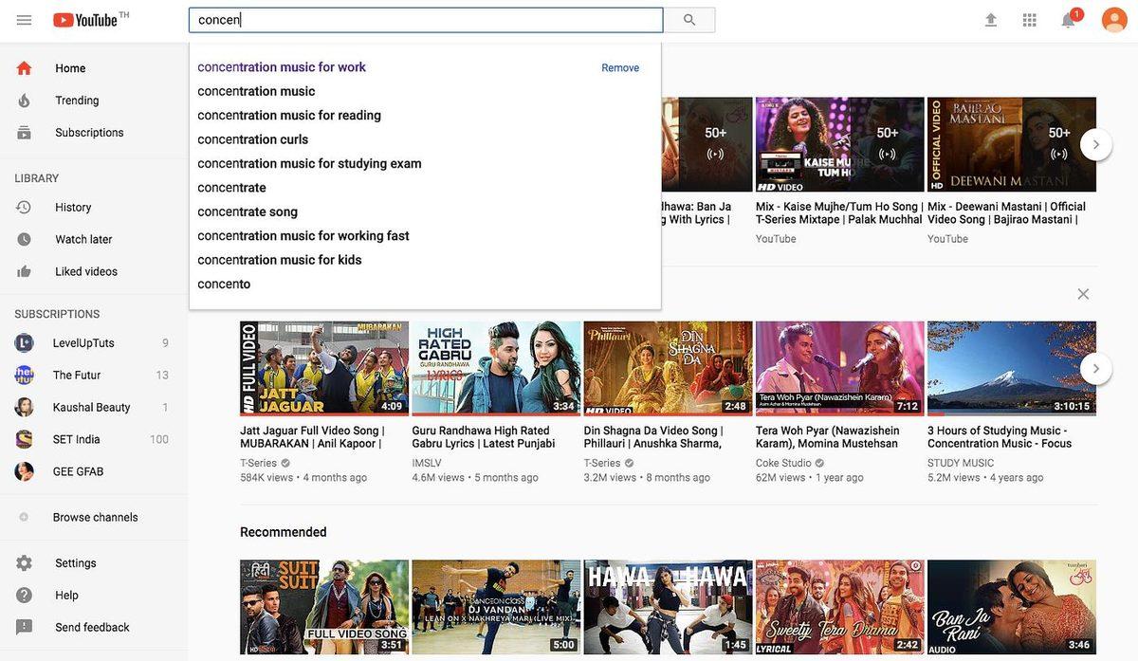Play the Suit Suit recommended thumbnail
Viewport: 1138px width, 661px height.
point(324,607)
